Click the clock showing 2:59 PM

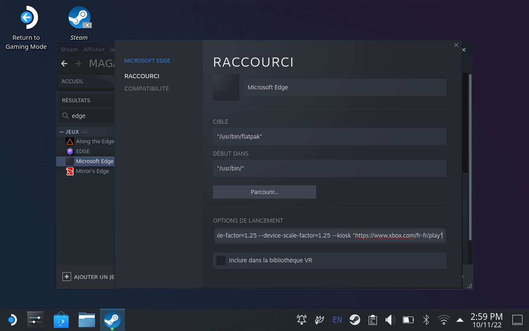click(486, 317)
